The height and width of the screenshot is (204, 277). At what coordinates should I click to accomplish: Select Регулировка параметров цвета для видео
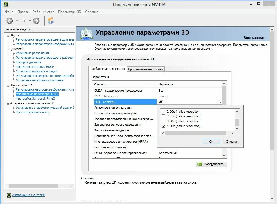(45, 39)
